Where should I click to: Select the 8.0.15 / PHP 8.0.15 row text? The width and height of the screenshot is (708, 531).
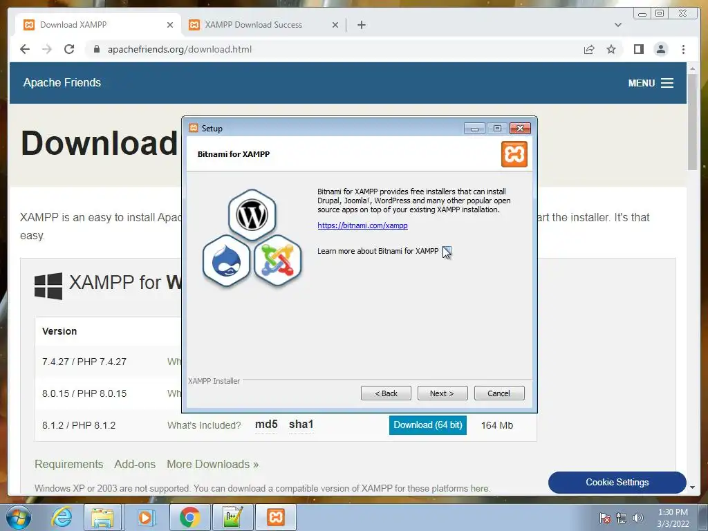[x=84, y=393]
